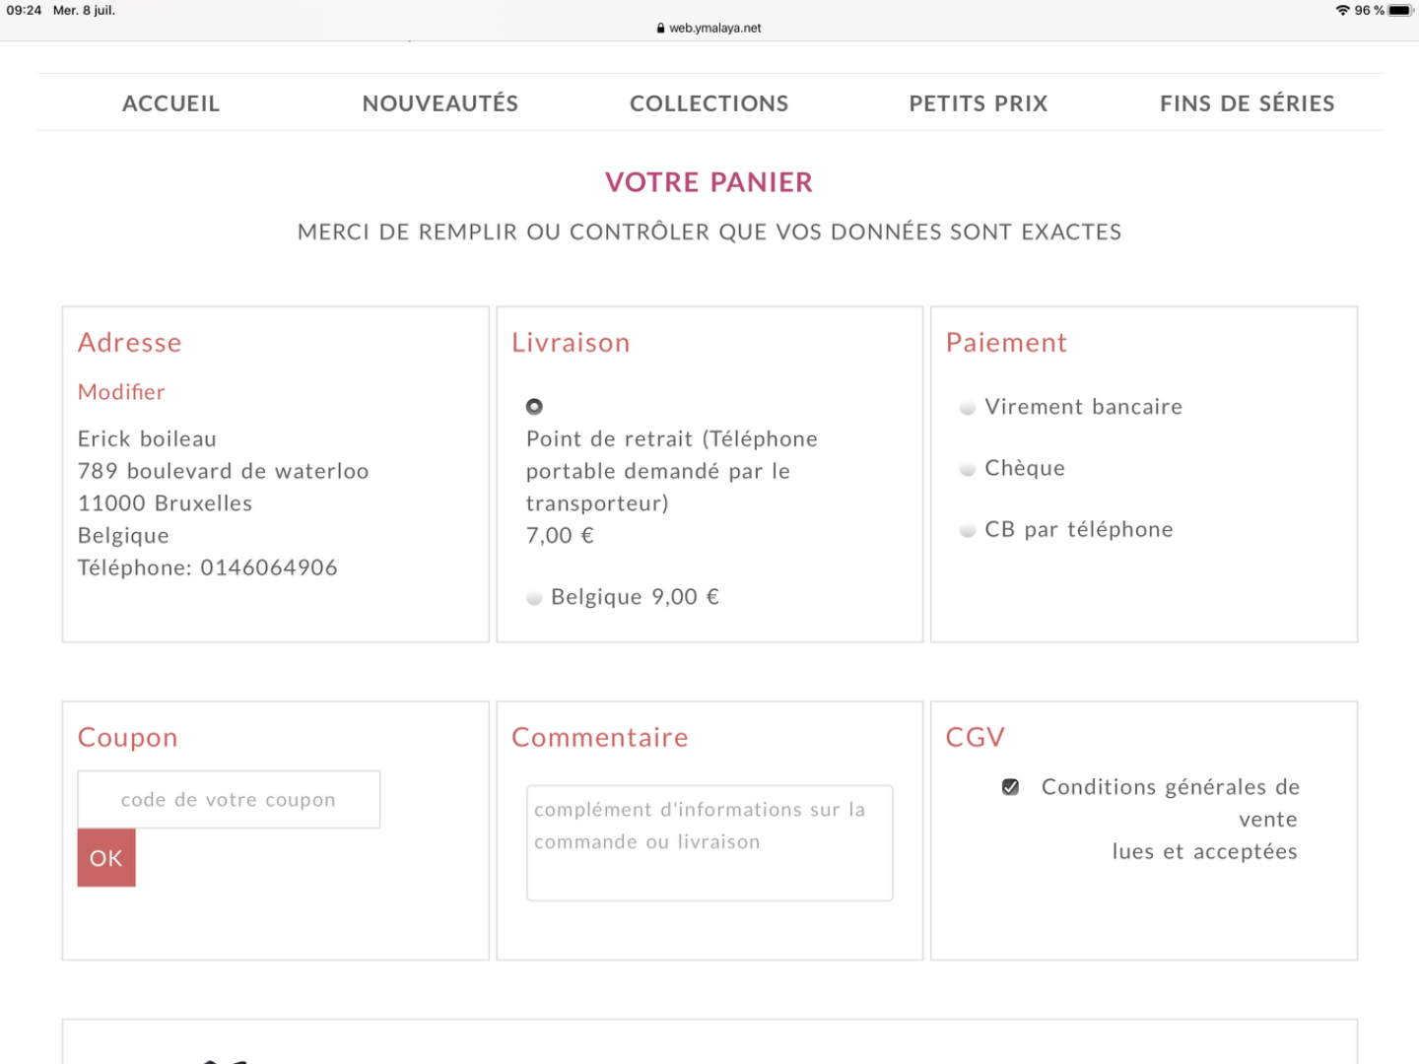Viewport: 1419px width, 1064px height.
Task: Choose Chèque payment method
Action: 968,469
